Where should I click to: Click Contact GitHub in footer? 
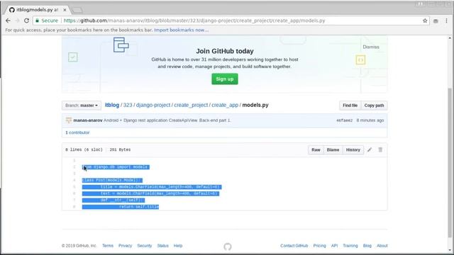click(x=294, y=246)
